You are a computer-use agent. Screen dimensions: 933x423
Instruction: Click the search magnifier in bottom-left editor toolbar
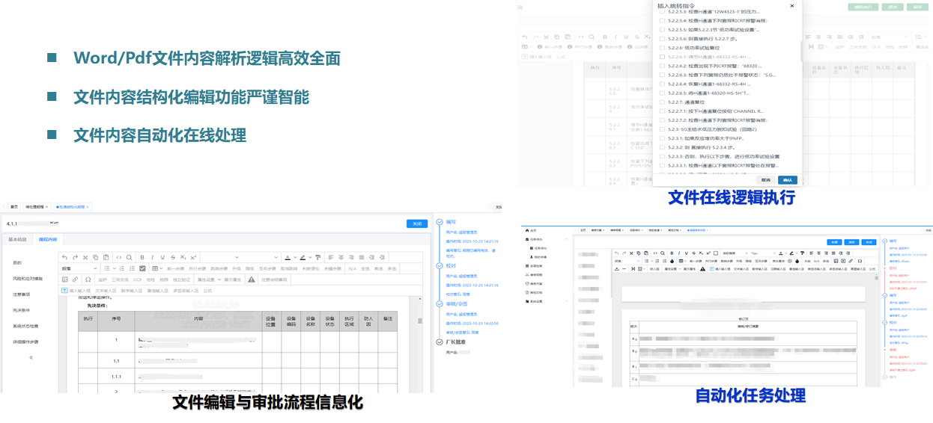click(129, 258)
